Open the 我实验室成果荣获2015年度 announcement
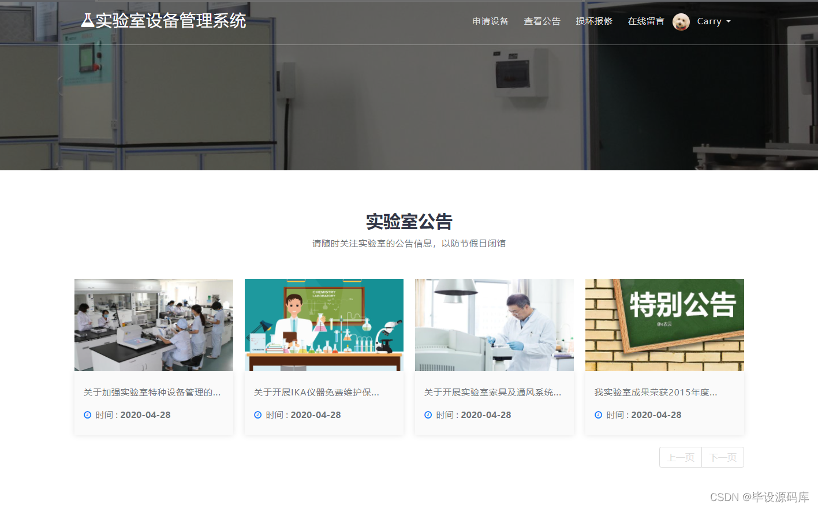This screenshot has height=508, width=818. click(x=656, y=392)
